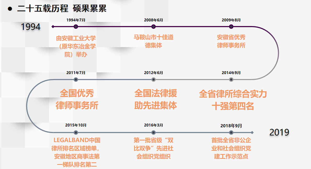This screenshot has width=311, height=169.
Task: Select the date label 2018年9月
Action: click(x=231, y=126)
